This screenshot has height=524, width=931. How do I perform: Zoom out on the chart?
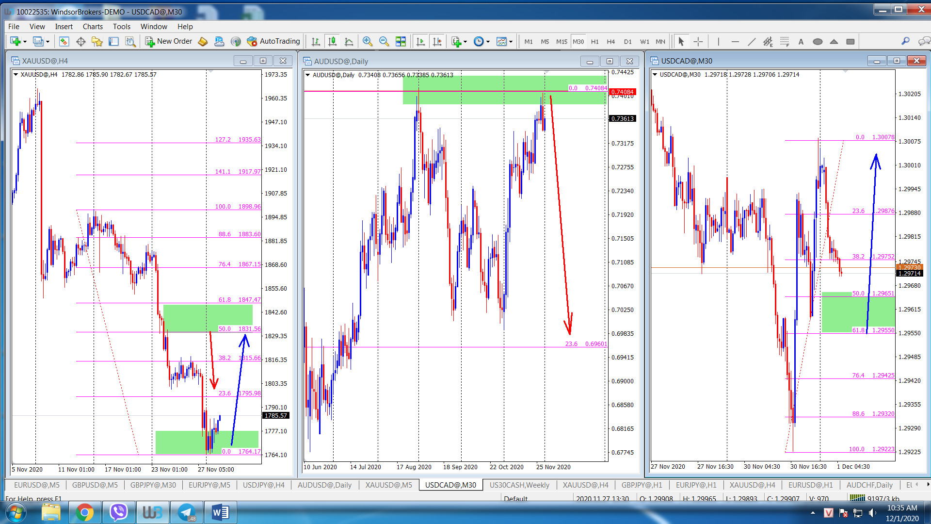pos(384,42)
